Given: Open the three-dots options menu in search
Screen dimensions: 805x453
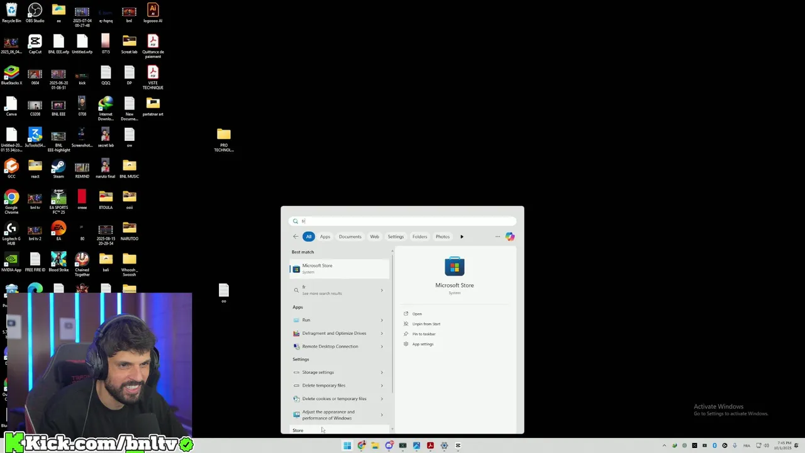Looking at the screenshot, I should 497,237.
